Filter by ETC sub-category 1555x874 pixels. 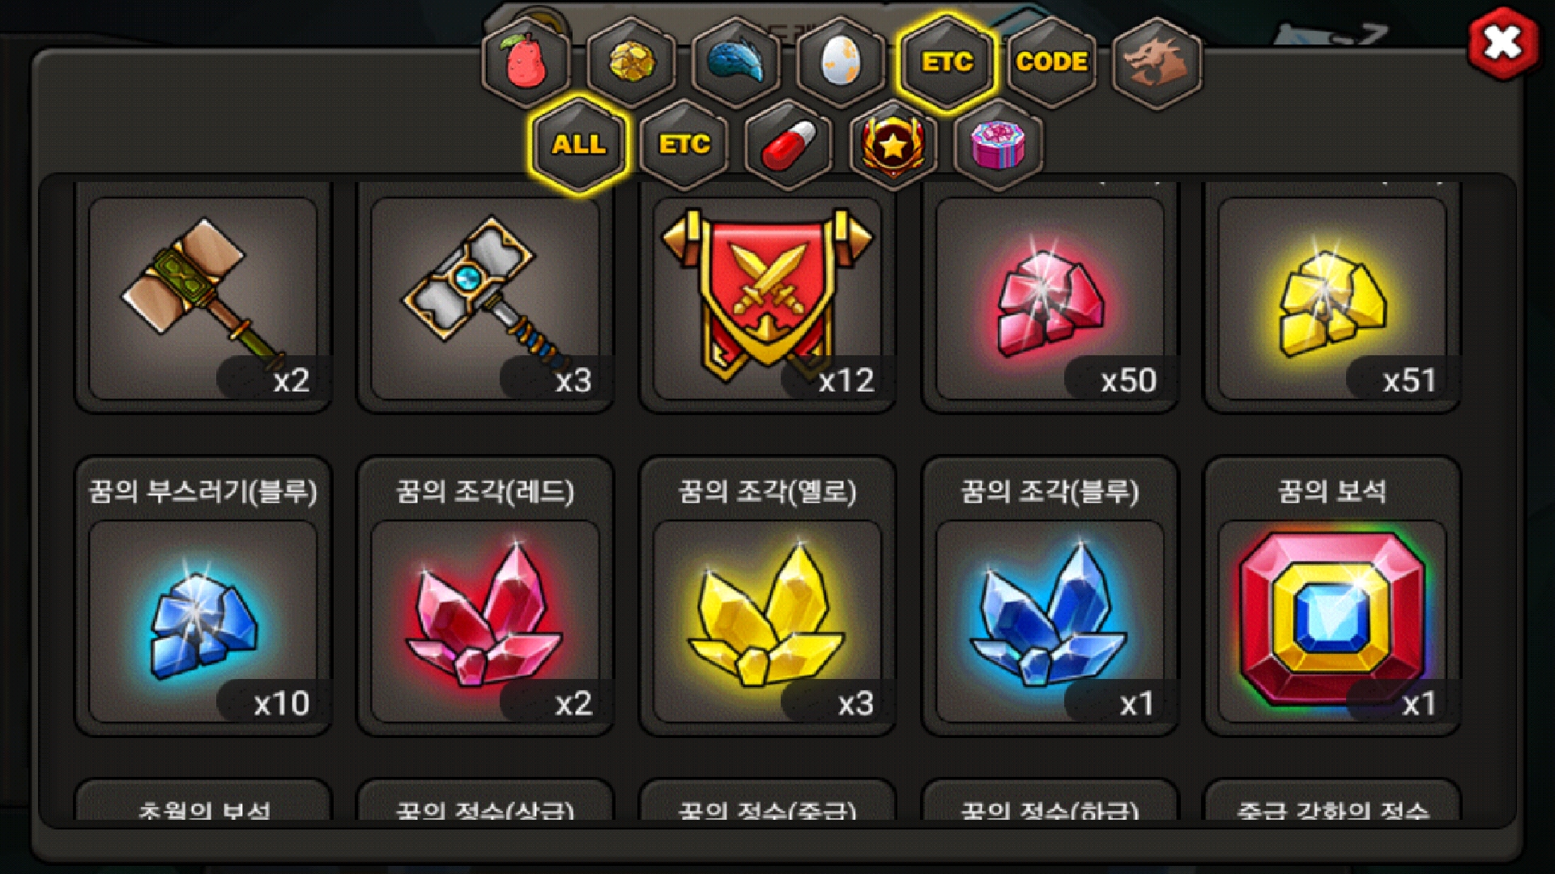684,145
